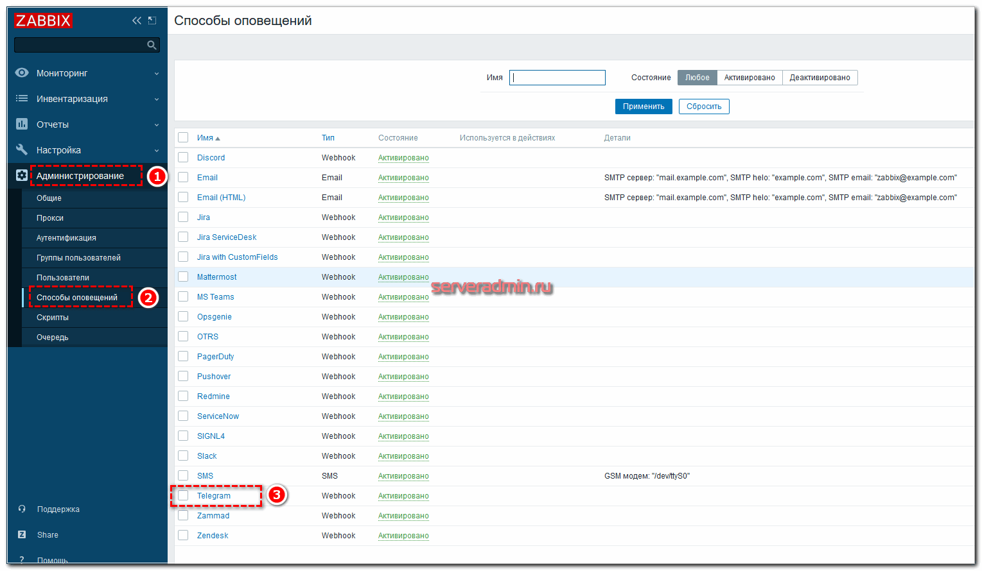Expand the Отчеты menu chevron
The image size is (982, 571).
pos(157,125)
